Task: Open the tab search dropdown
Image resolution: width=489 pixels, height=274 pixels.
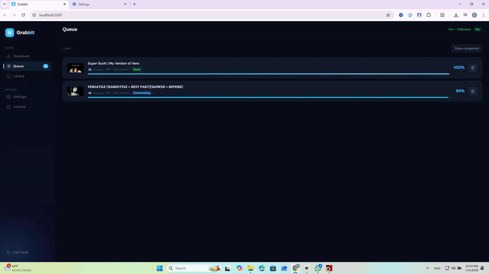Action: point(4,4)
